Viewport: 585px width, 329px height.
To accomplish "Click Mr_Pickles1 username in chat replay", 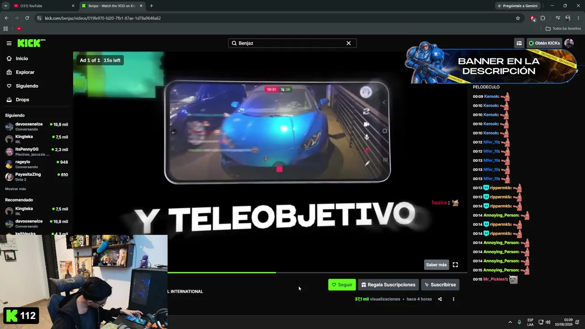I will click(x=495, y=279).
